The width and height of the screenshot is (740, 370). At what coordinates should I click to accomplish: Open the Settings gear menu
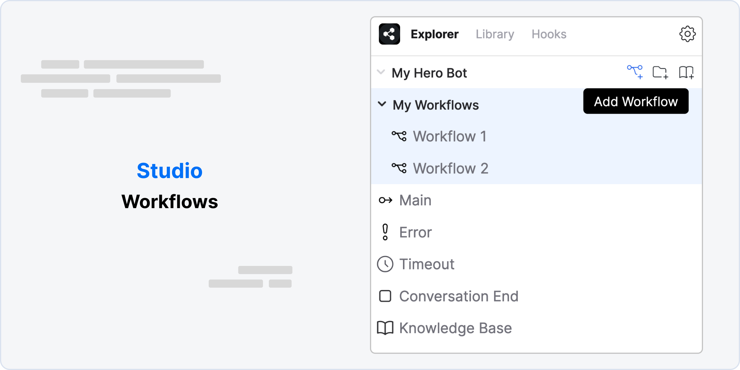tap(687, 34)
